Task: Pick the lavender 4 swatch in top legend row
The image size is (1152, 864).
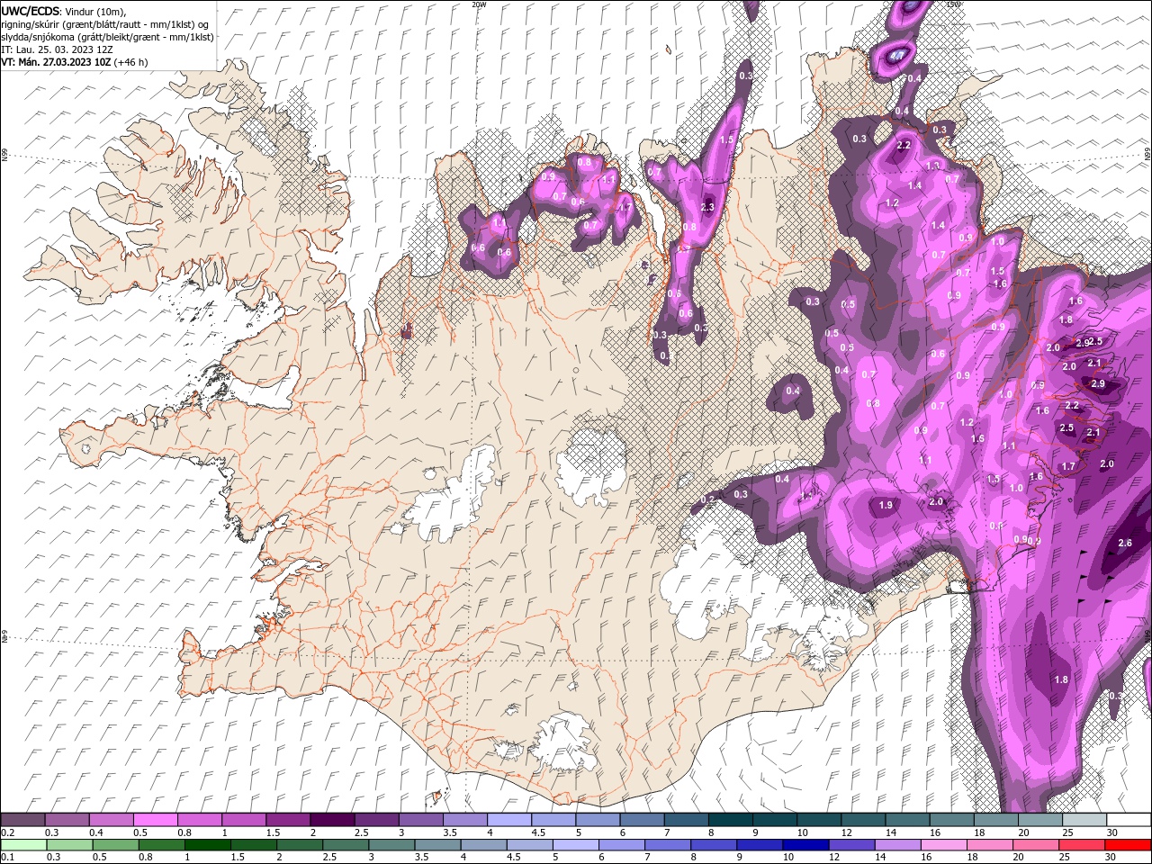Action: coord(509,820)
